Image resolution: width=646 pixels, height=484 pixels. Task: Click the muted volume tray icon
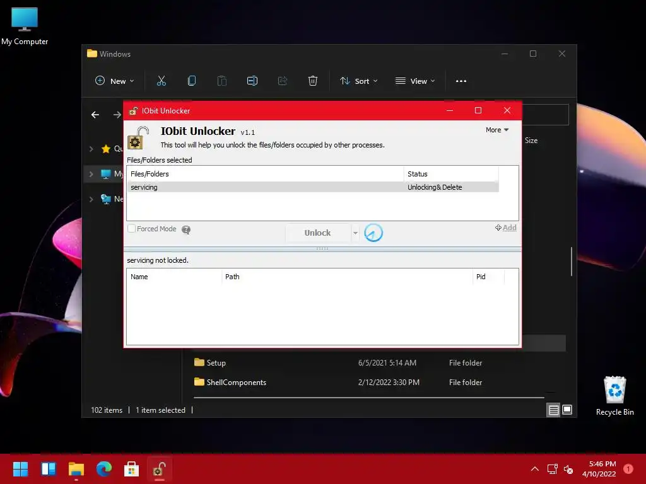point(568,469)
